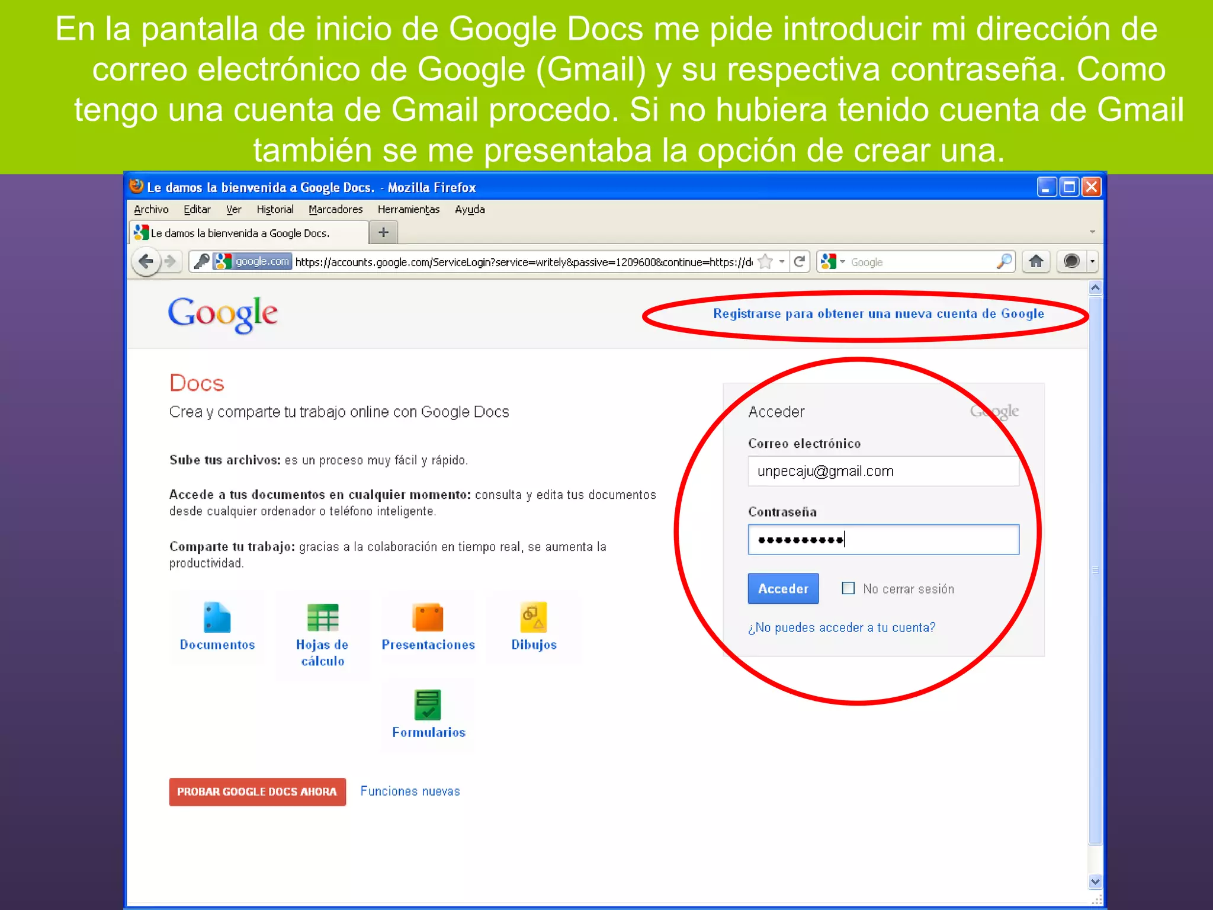Bookmark page with the star icon
1213x910 pixels.
coord(765,261)
